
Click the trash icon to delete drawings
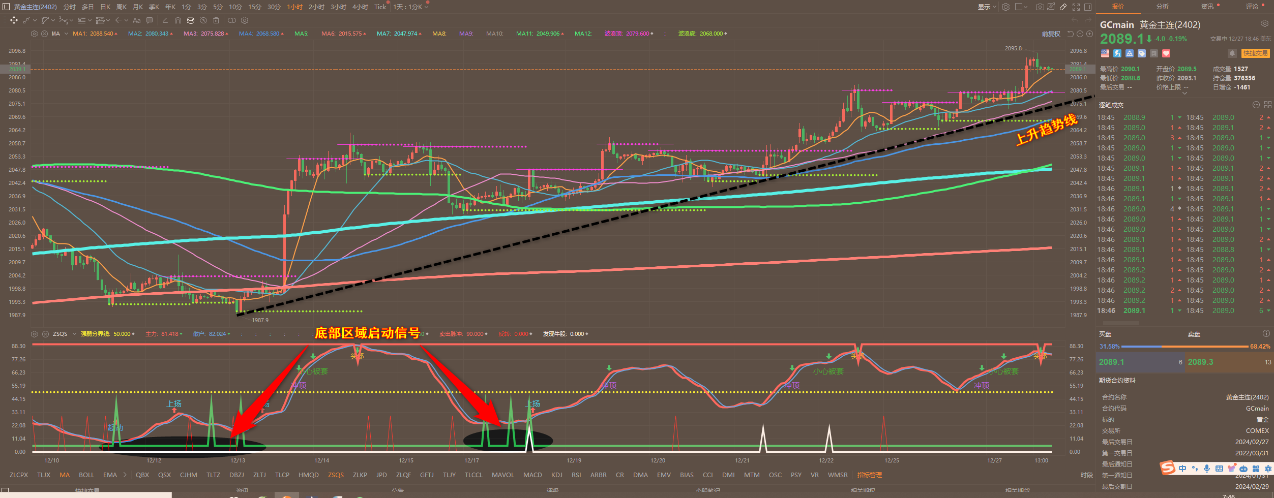click(216, 20)
